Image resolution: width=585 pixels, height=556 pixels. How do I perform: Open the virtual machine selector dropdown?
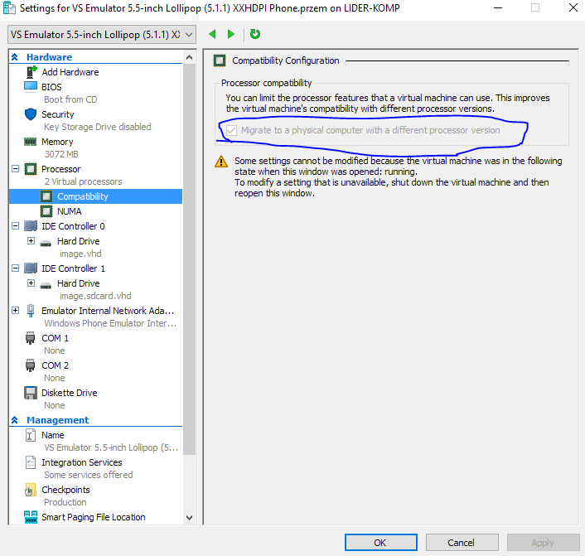[102, 35]
